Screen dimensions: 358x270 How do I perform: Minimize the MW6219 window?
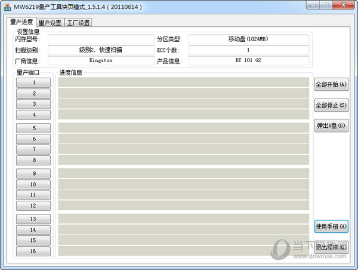coord(313,5)
